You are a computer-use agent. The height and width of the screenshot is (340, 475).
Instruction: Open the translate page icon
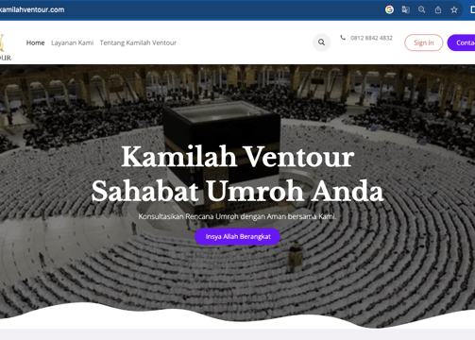point(405,9)
